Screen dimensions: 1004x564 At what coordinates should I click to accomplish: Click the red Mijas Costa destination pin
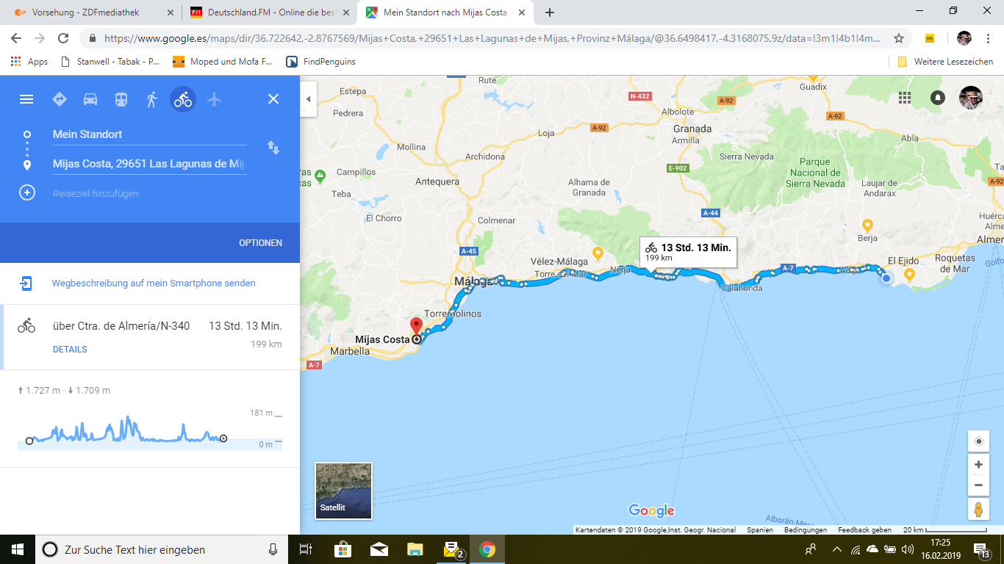click(415, 327)
